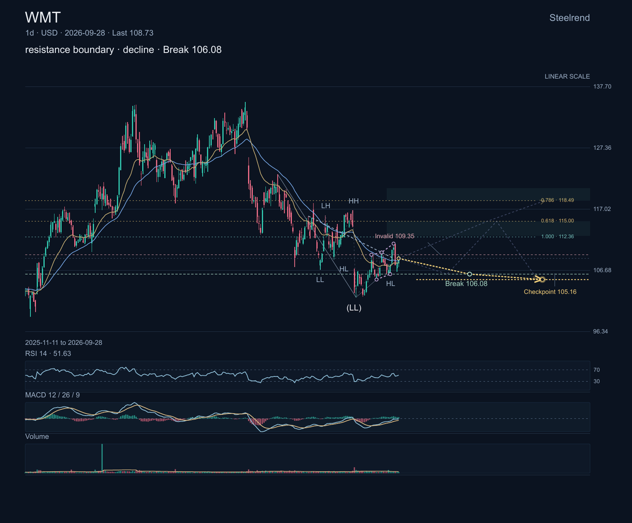
Task: Click the 0.786 · 118.49 Fibonacci label
Action: 558,200
